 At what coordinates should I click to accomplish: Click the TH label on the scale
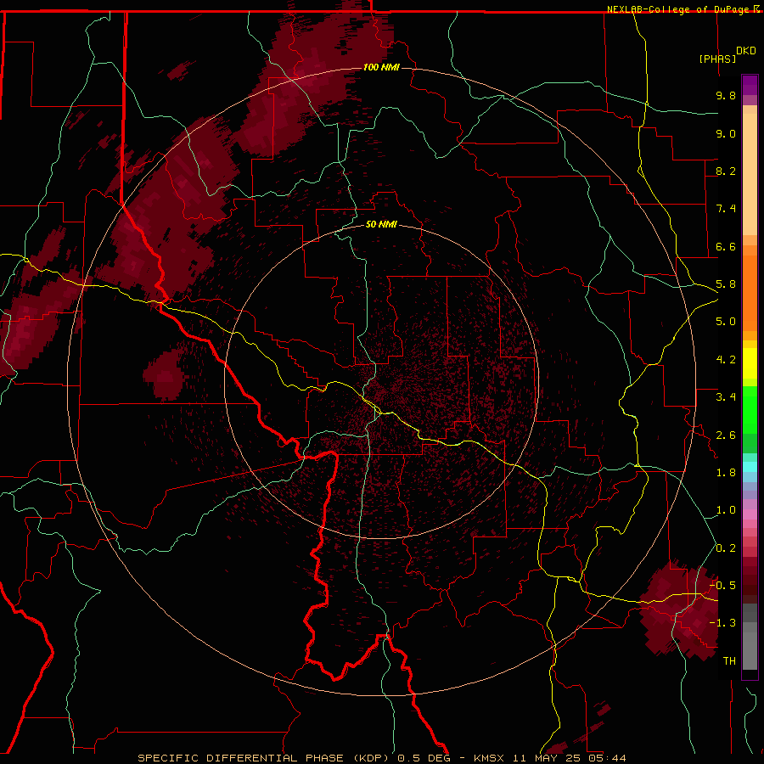tap(729, 661)
